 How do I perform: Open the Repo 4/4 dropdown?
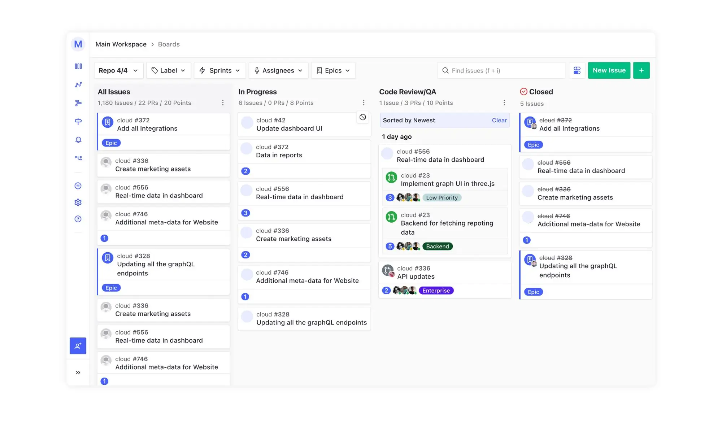(118, 70)
